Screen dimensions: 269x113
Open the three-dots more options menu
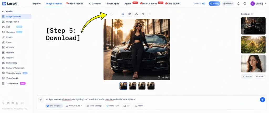(x=150, y=14)
